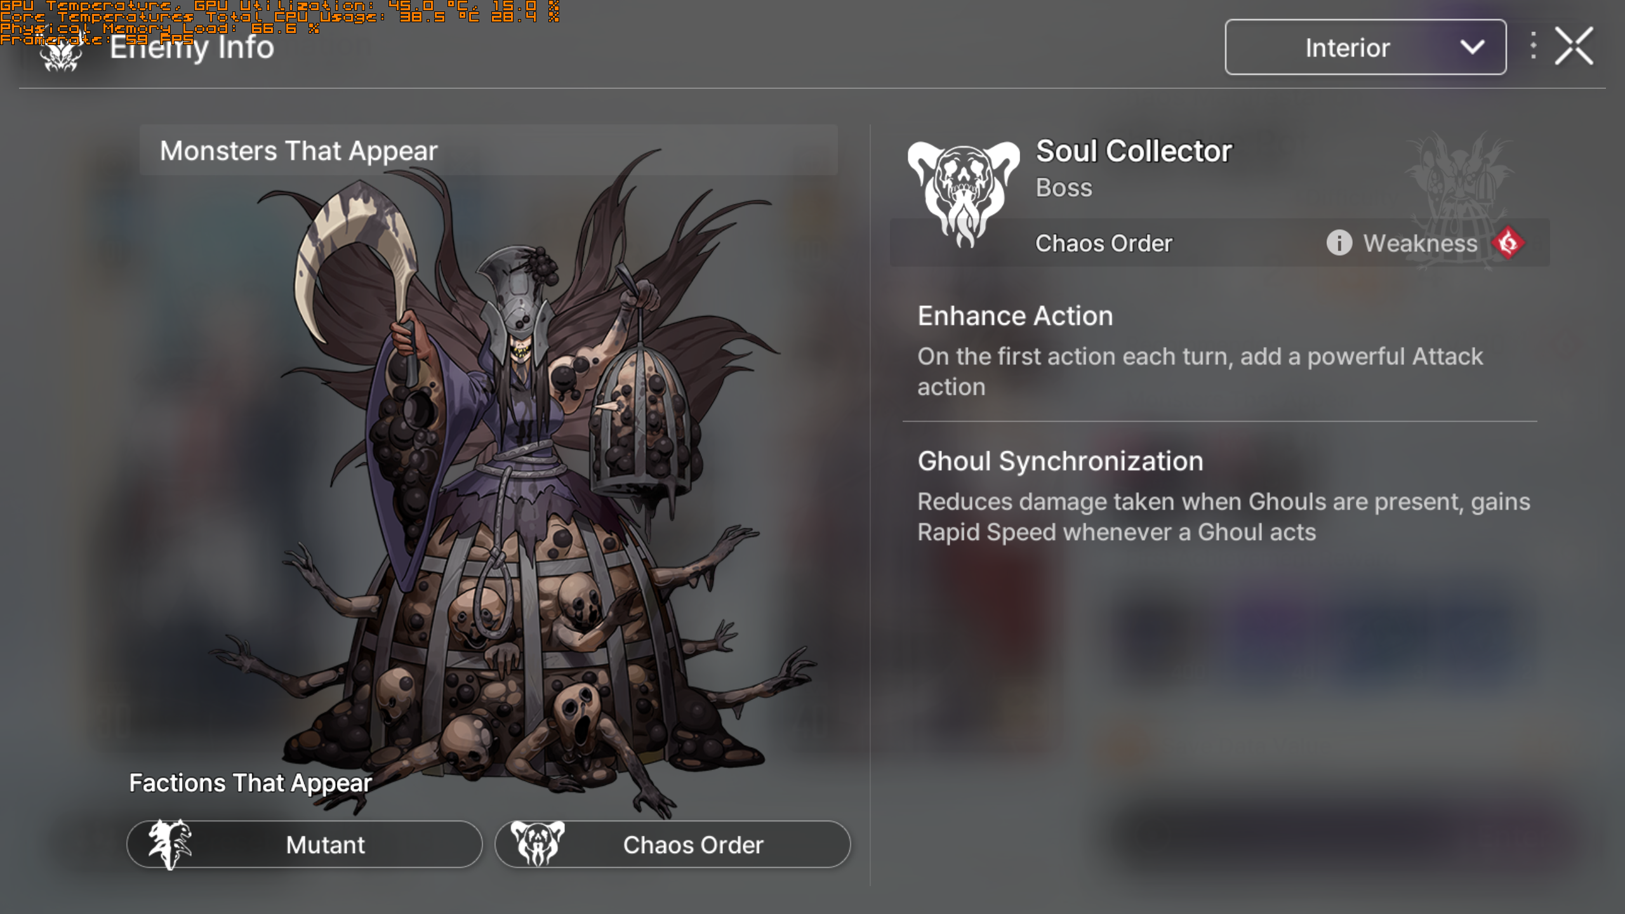Expand the dropdown chevron arrow
Screen dimensions: 1625x914
click(x=1472, y=47)
